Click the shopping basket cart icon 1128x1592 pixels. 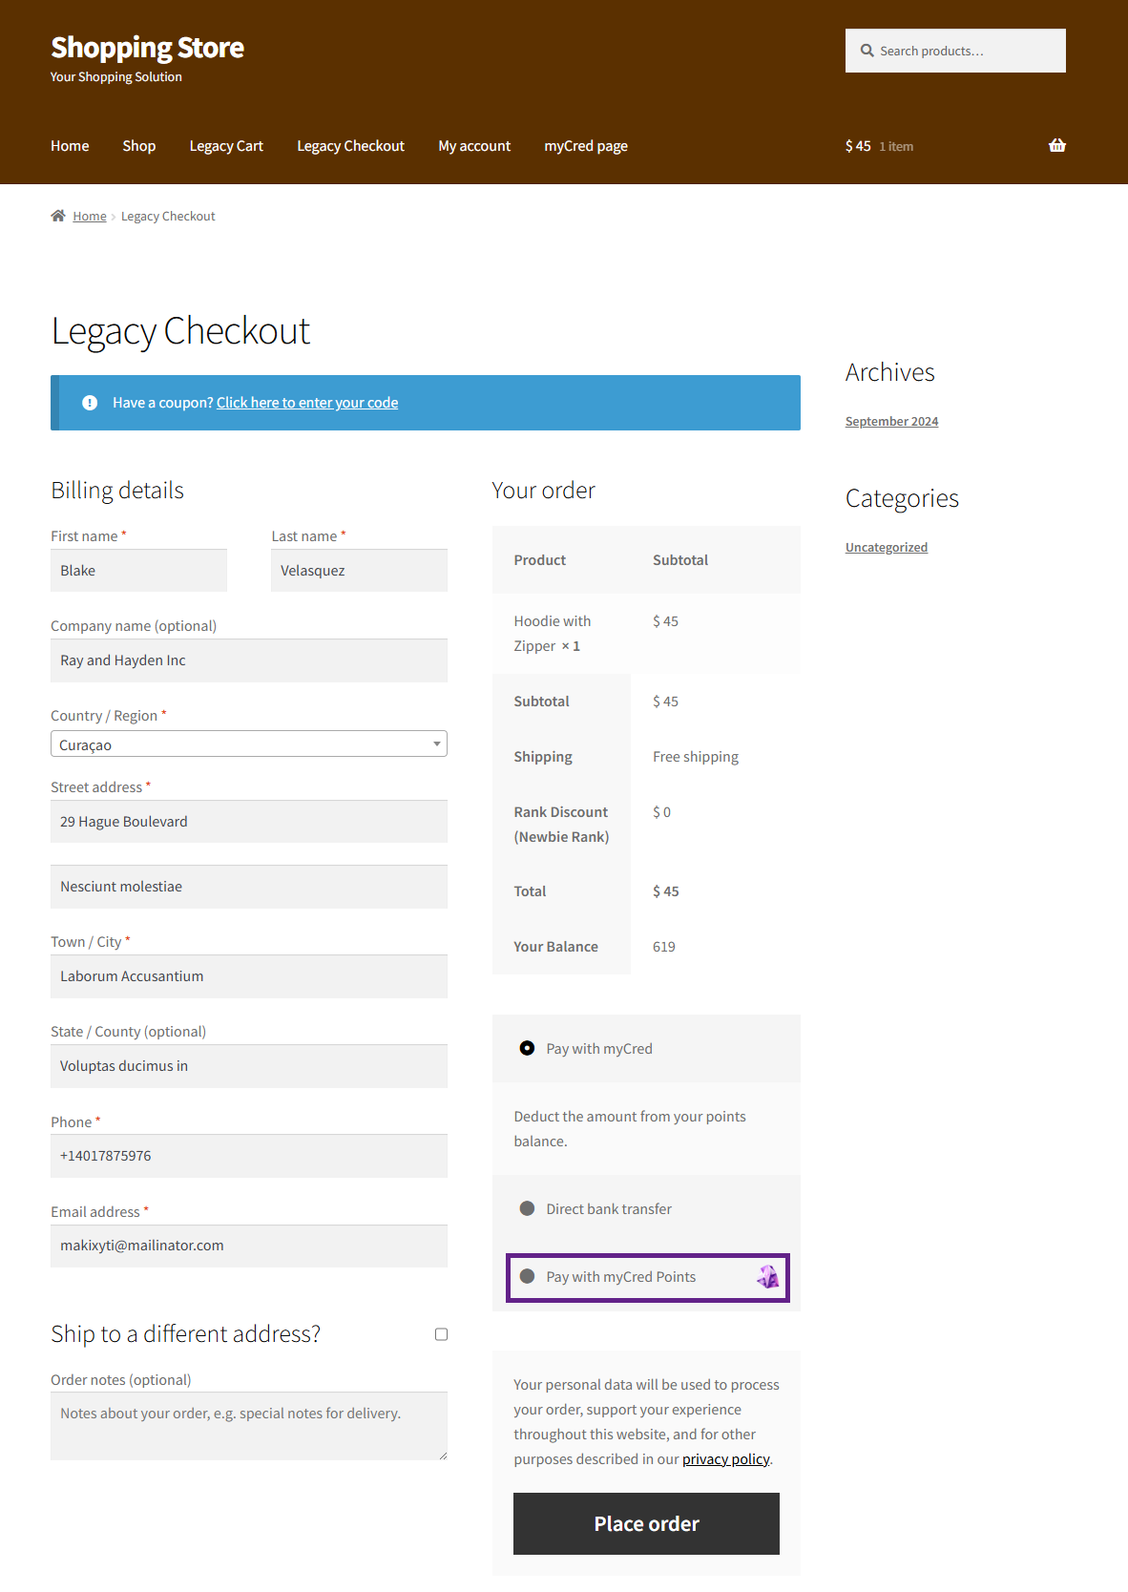point(1056,145)
